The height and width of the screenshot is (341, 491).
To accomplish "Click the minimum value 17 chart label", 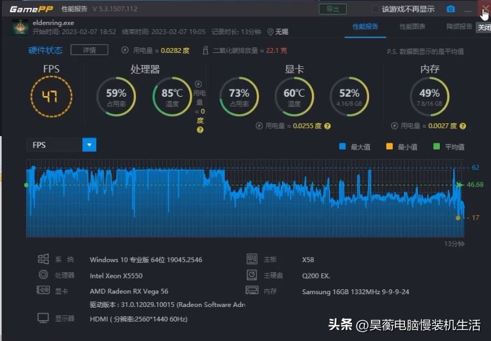I will click(x=475, y=218).
